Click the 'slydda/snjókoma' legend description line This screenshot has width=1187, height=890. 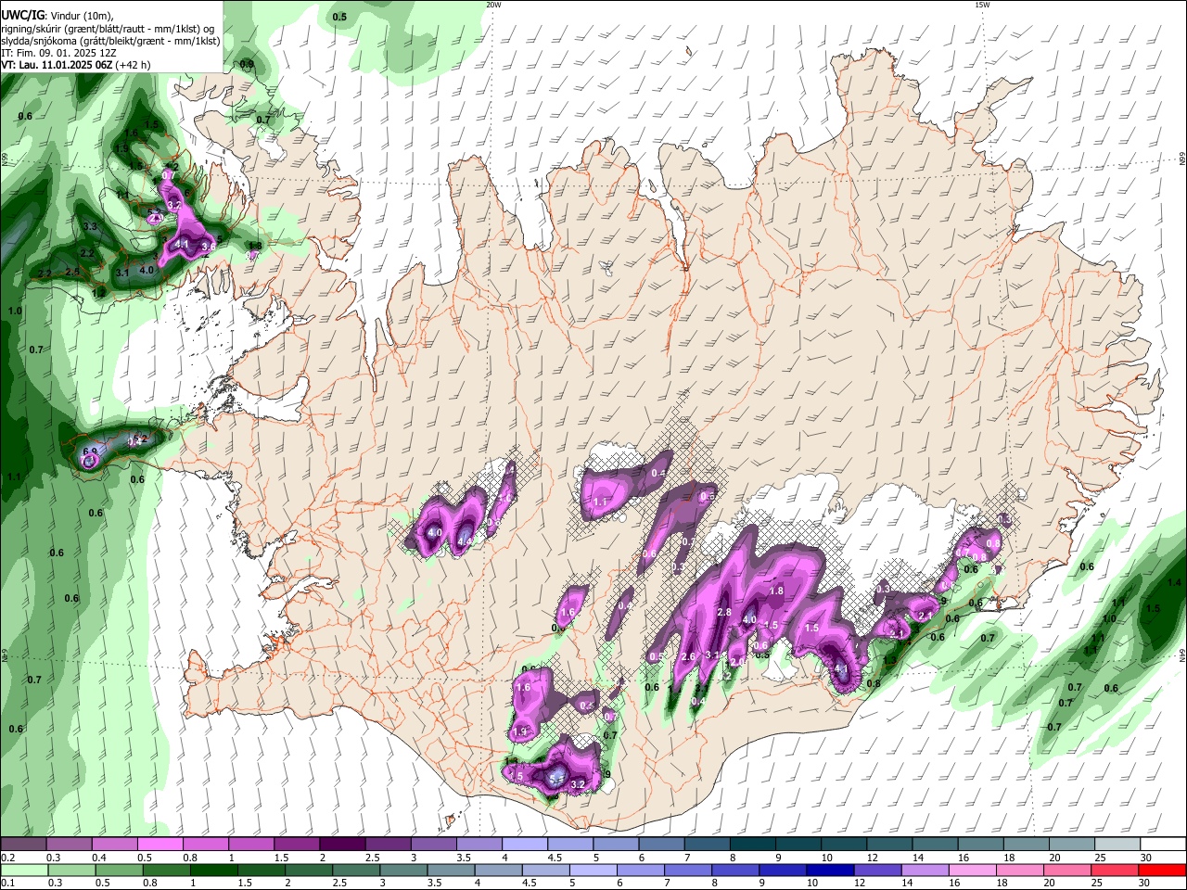coord(110,41)
